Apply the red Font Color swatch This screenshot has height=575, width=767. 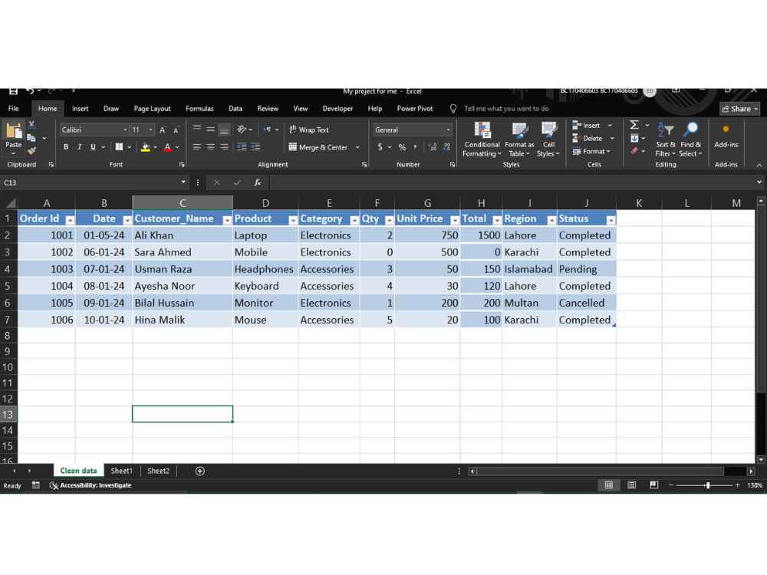tap(167, 146)
